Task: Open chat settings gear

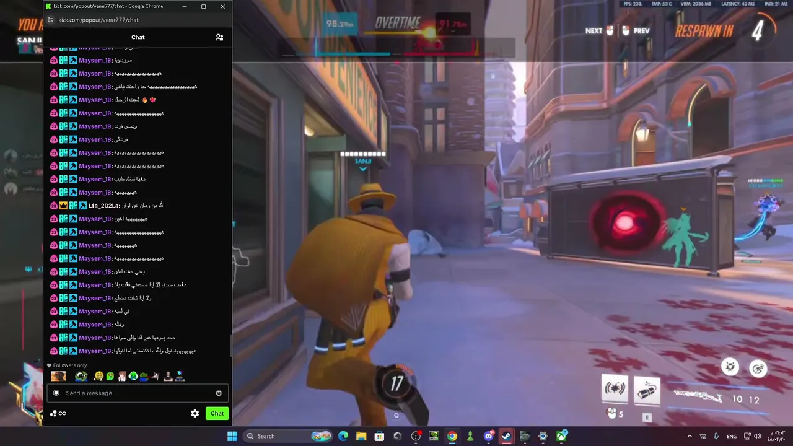Action: [x=195, y=413]
